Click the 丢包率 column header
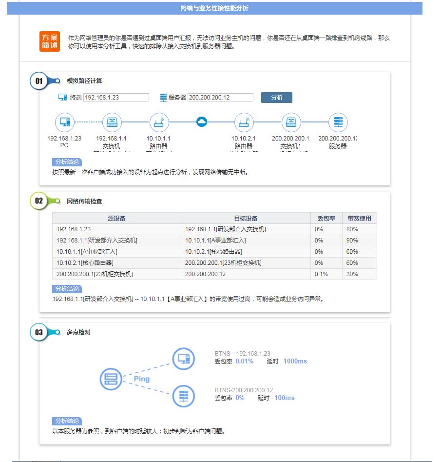The image size is (441, 462). click(326, 219)
